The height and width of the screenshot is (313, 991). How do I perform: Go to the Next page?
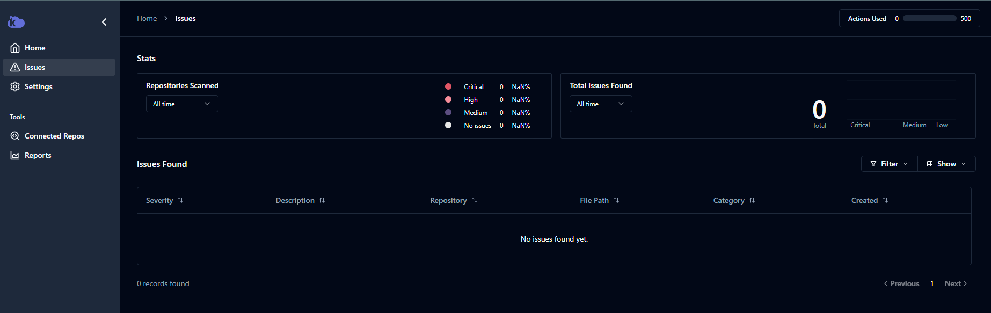[x=953, y=283]
